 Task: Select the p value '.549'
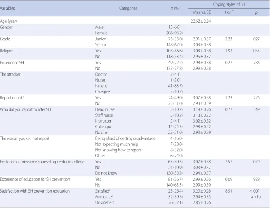click(256, 109)
